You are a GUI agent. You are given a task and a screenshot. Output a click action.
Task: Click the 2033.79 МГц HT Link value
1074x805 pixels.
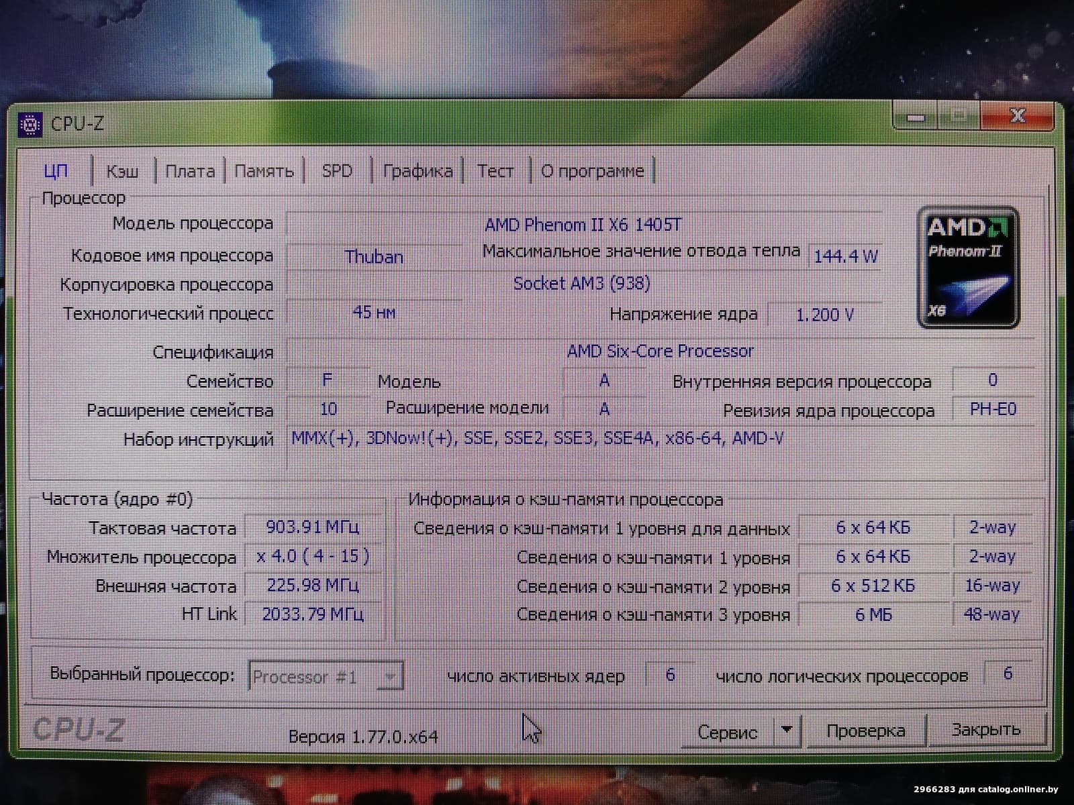[x=313, y=614]
